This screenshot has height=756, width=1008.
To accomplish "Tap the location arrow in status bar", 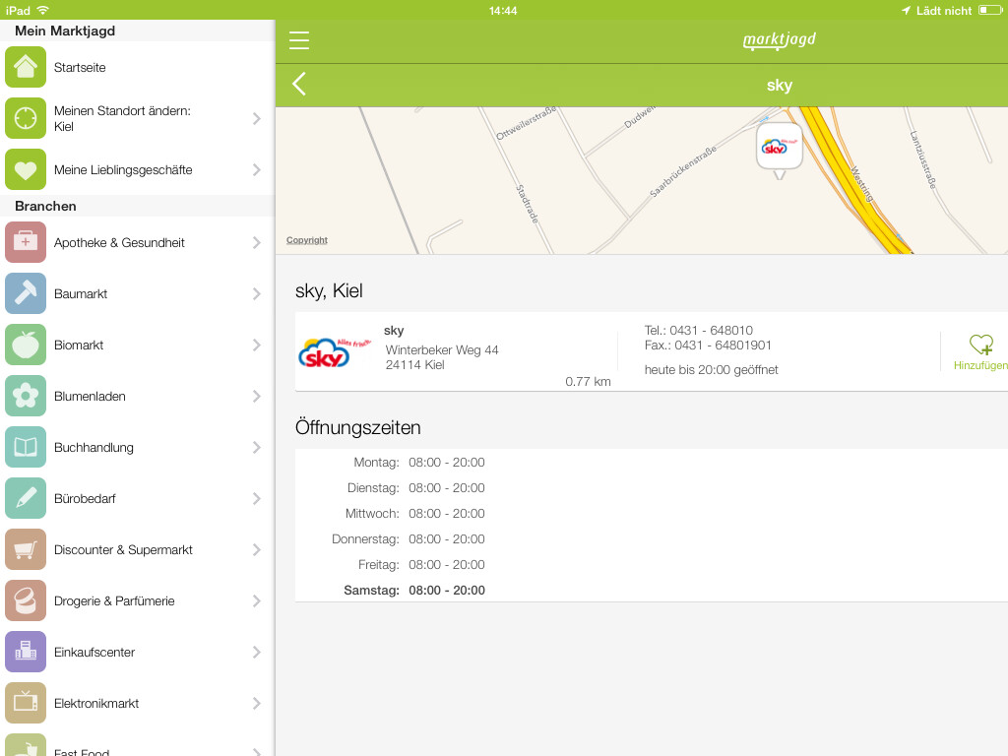I will [906, 10].
